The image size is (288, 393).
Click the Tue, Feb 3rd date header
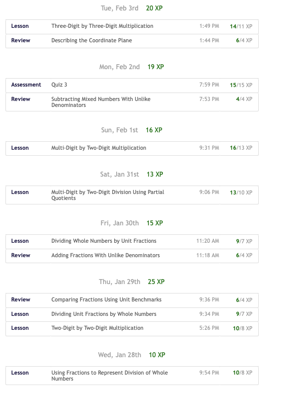coord(120,8)
